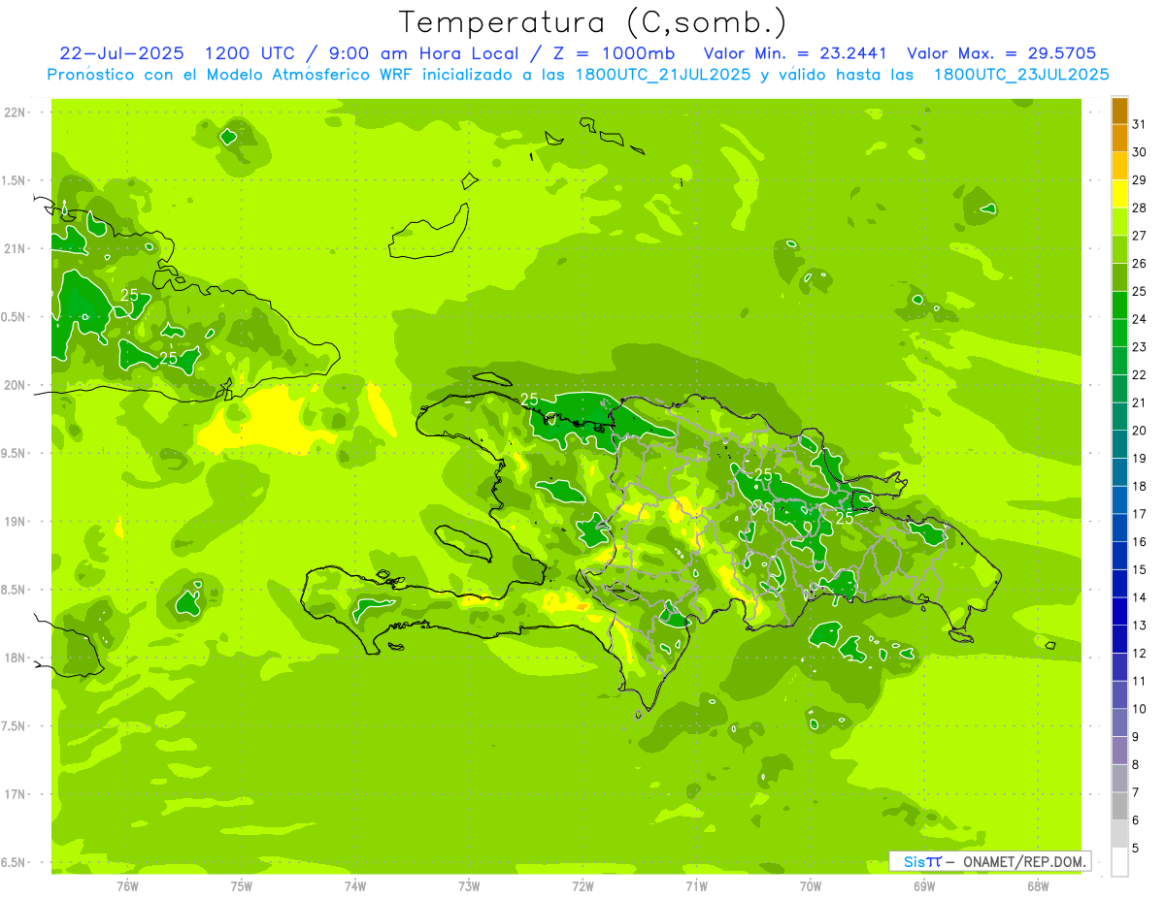This screenshot has height=899, width=1165.
Task: Select the '69W' longitude axis label
Action: tap(924, 885)
